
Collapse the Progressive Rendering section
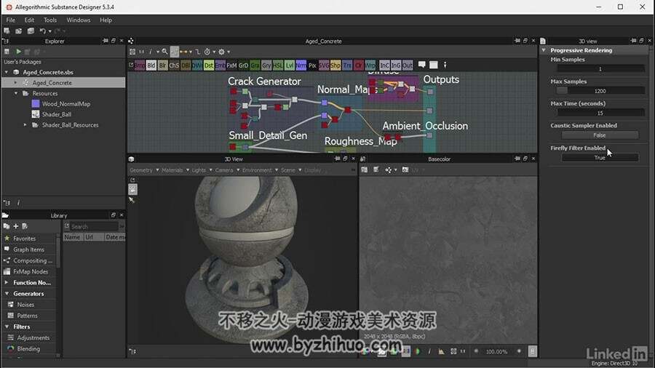[x=544, y=50]
